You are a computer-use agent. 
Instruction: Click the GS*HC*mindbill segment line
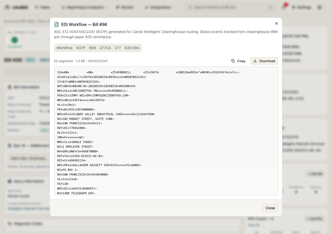coord(102,77)
